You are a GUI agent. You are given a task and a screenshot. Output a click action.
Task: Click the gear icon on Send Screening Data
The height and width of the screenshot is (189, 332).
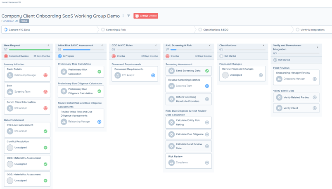(171, 71)
